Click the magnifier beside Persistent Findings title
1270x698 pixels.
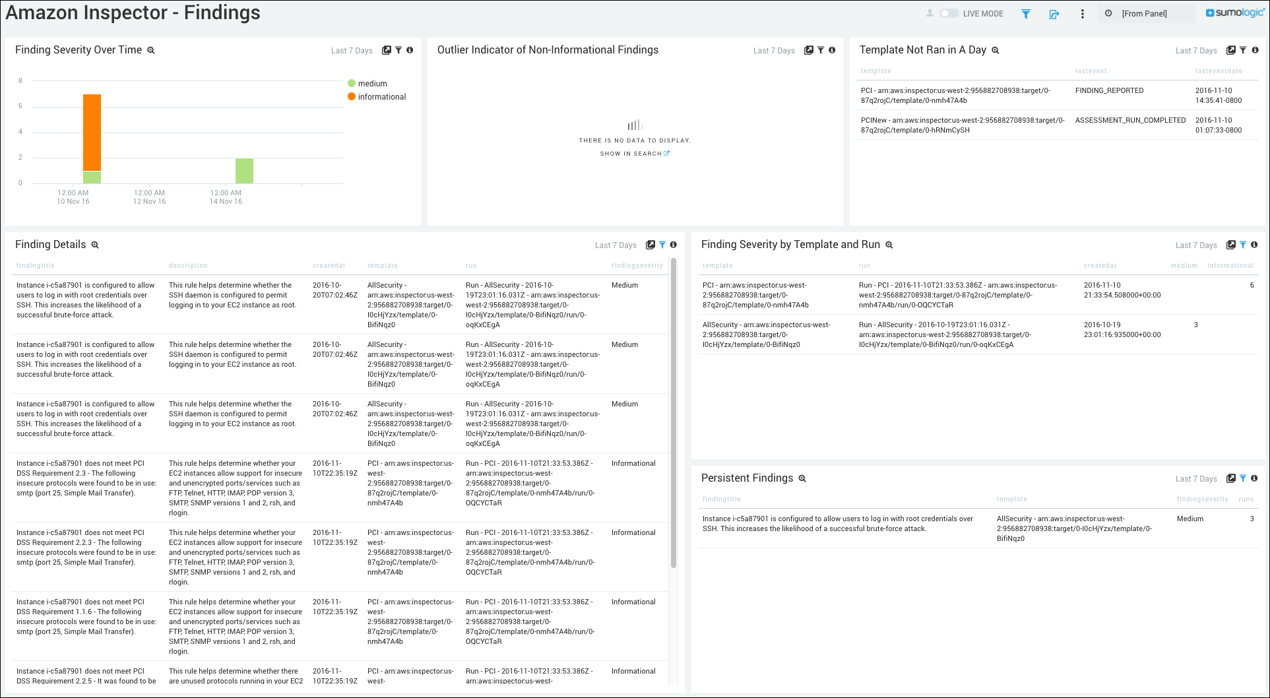(x=802, y=478)
